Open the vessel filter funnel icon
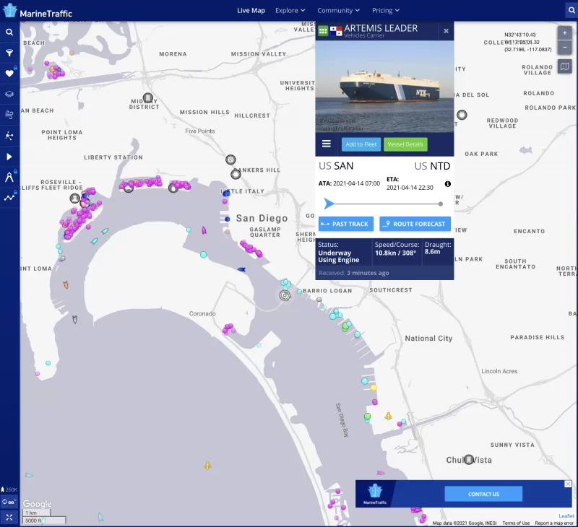 click(x=9, y=53)
